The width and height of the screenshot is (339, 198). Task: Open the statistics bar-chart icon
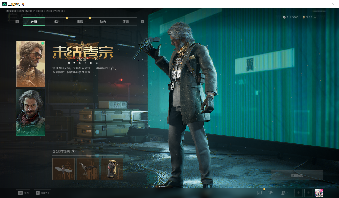pos(260,193)
